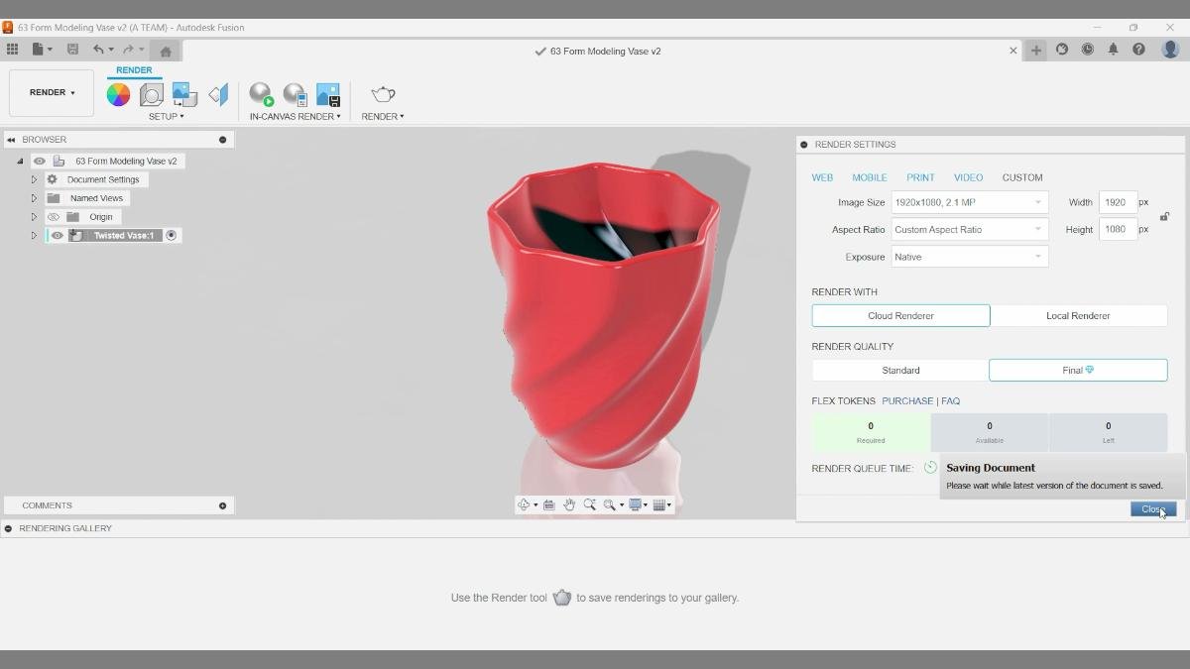Screen dimensions: 1190x669
Task: Select the MOBILE tab for image sizing
Action: point(870,177)
